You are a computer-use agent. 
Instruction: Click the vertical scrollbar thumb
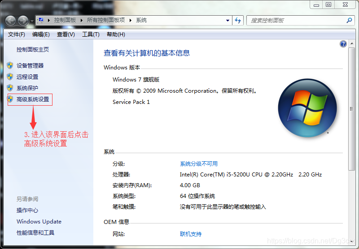pyautogui.click(x=352, y=109)
